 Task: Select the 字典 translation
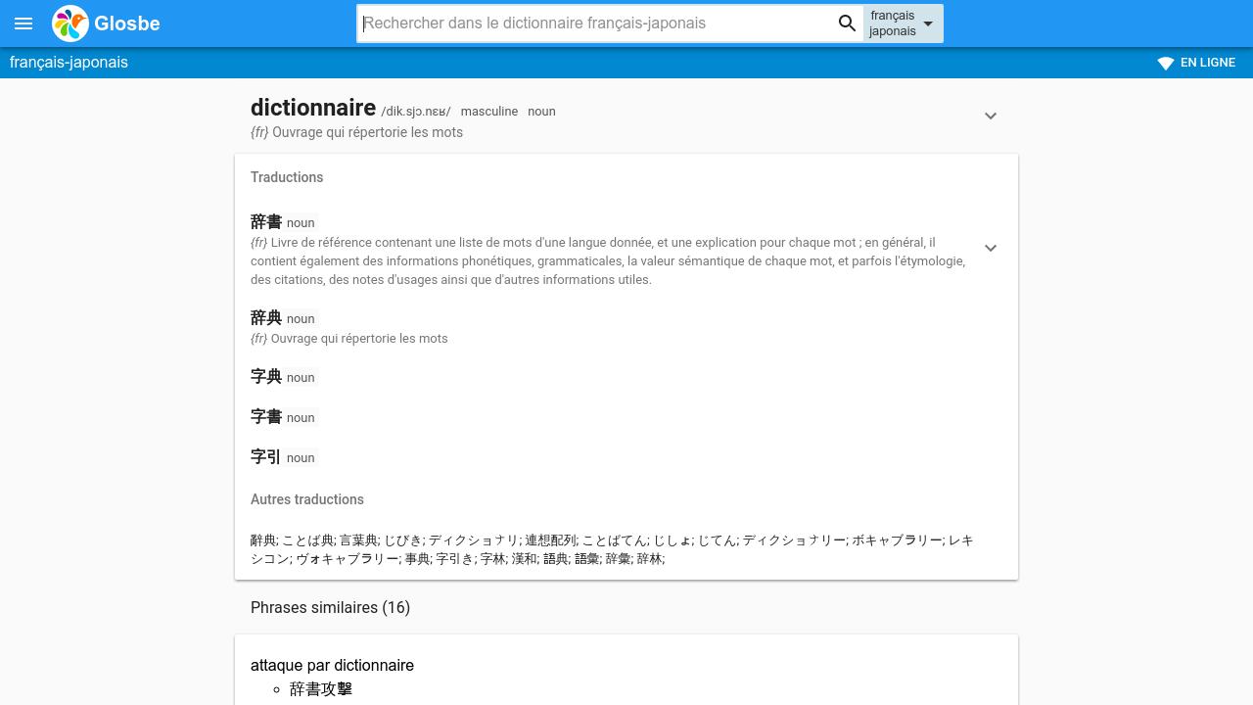click(x=266, y=377)
